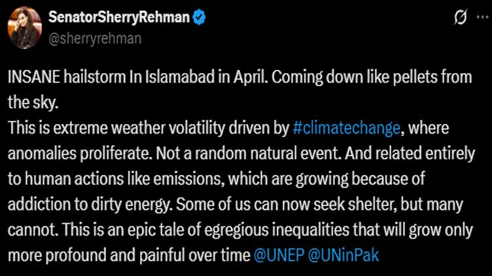
Task: Open the @UNEP mention
Action: [x=279, y=255]
